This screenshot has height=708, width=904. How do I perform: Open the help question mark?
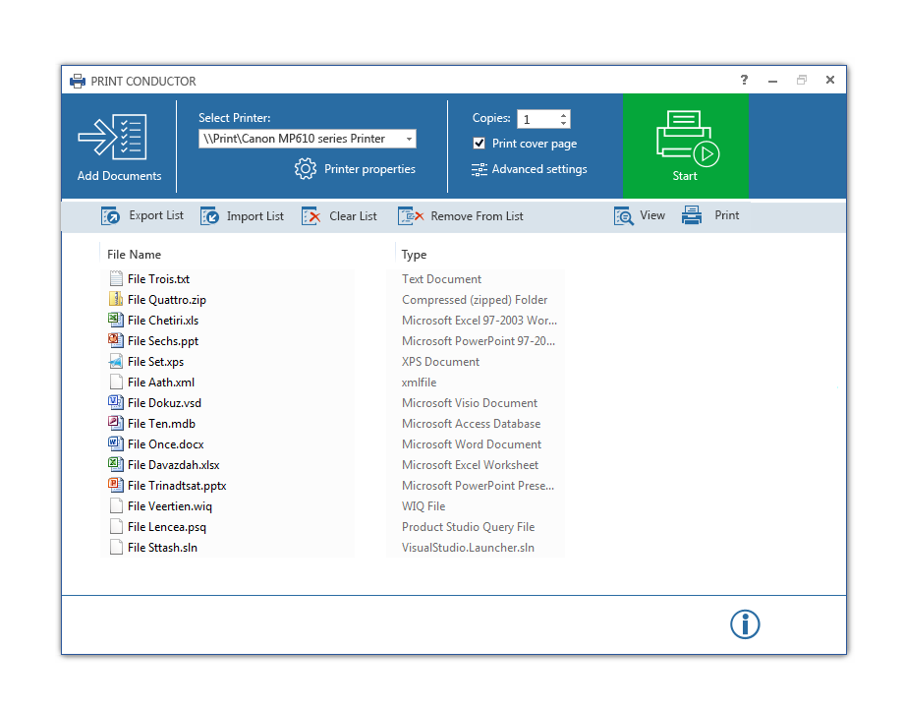click(744, 80)
